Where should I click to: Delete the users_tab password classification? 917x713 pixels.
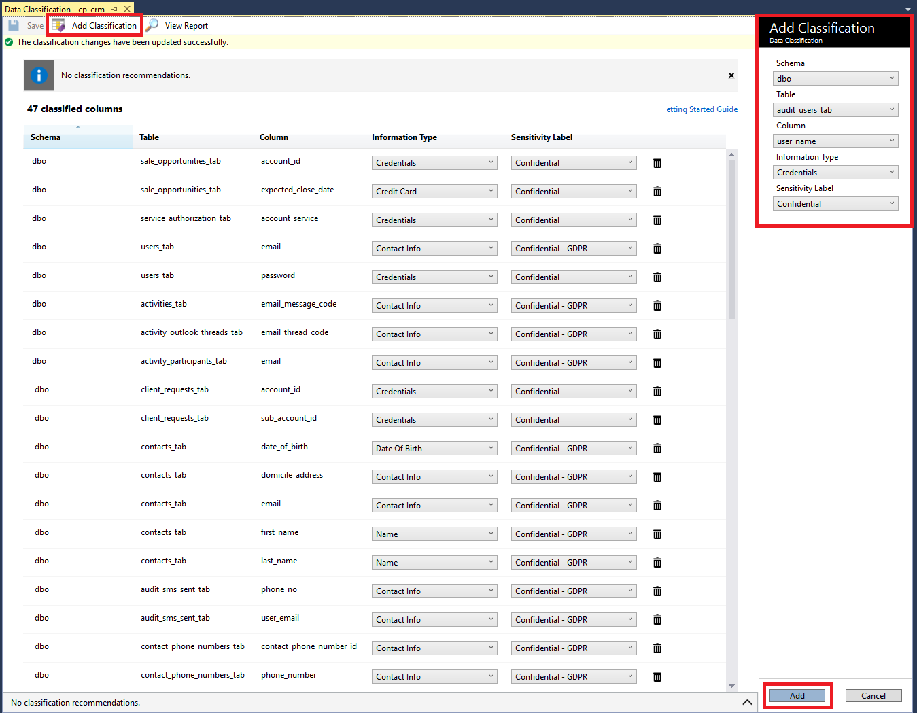pyautogui.click(x=657, y=277)
